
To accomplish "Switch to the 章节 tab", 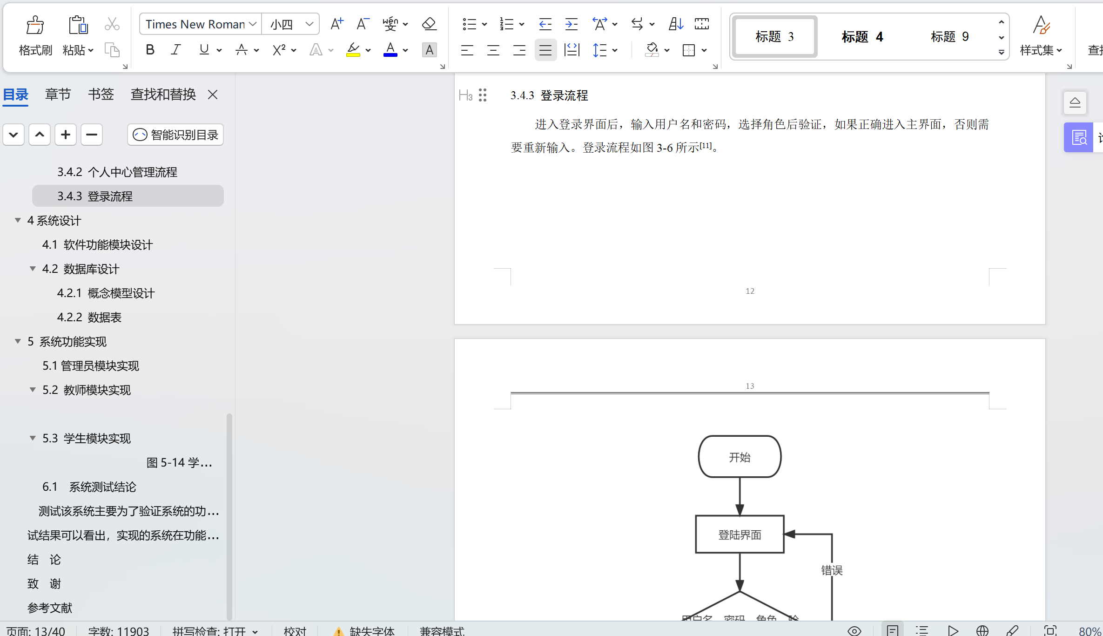I will click(58, 95).
